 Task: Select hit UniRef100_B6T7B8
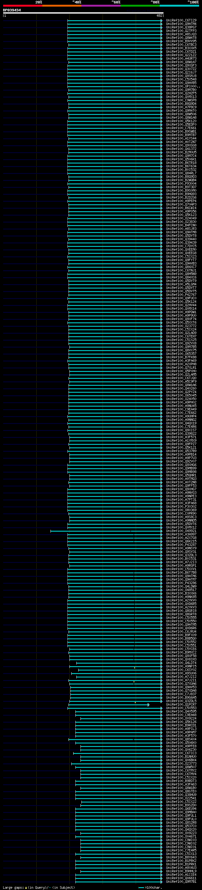click(181, 573)
